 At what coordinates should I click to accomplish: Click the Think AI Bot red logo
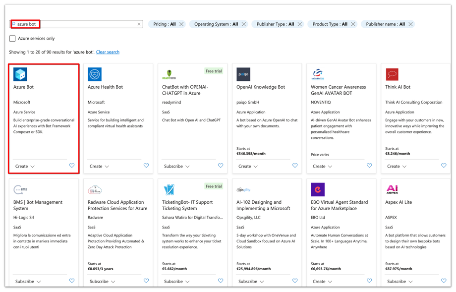392,74
